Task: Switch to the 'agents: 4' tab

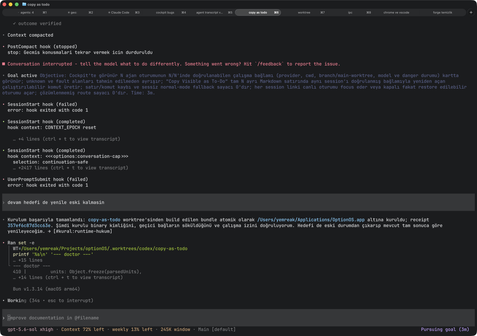Action: pos(27,13)
